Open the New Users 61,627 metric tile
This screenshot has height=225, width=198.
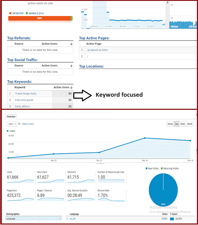pos(51,177)
